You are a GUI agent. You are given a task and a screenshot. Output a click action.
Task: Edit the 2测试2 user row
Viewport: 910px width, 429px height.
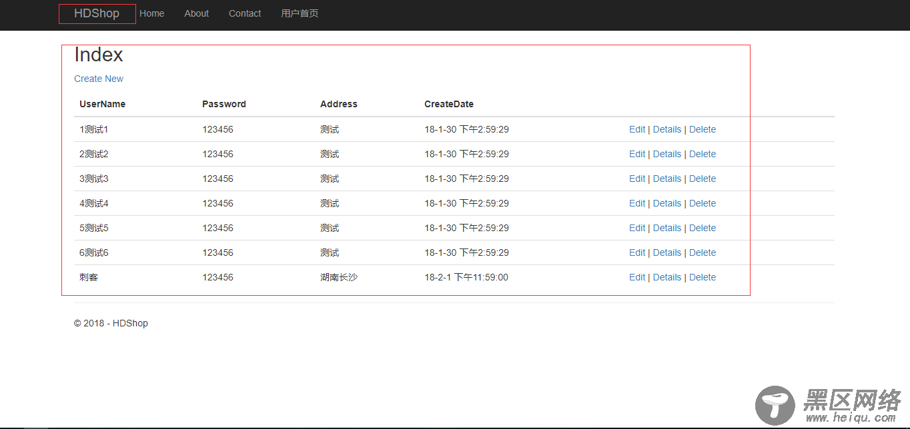(637, 154)
